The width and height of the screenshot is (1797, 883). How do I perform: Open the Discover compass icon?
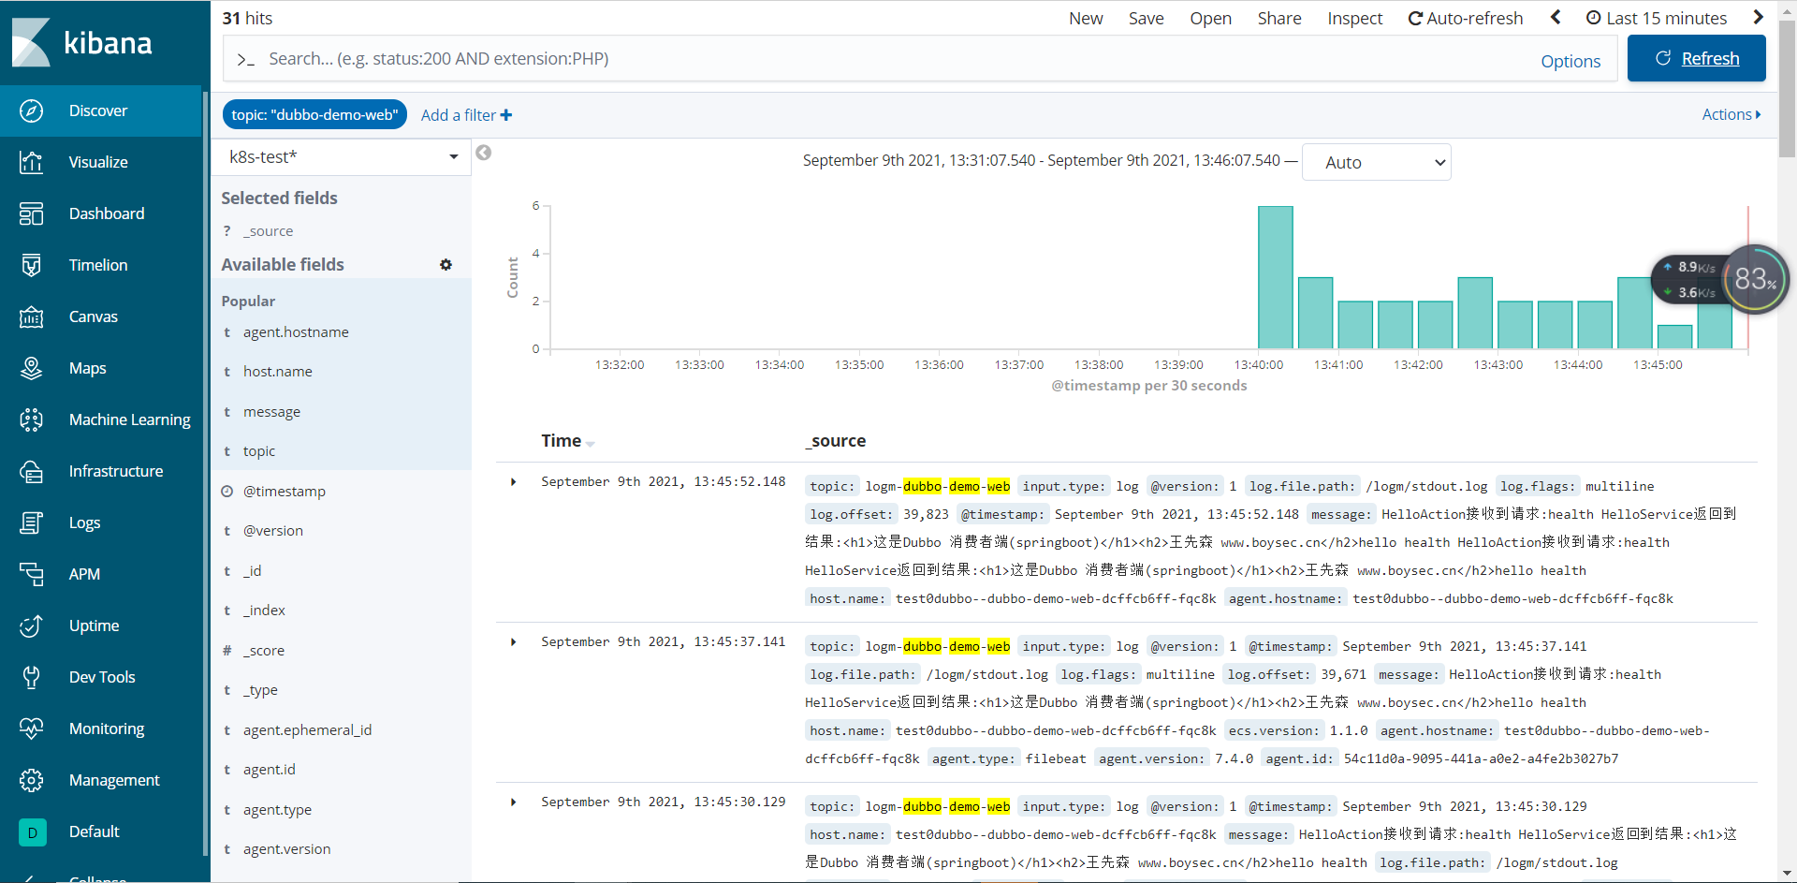(x=31, y=110)
